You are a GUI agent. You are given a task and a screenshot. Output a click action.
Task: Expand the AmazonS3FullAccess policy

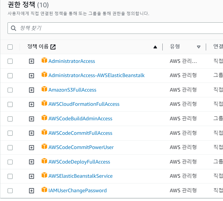(31, 90)
